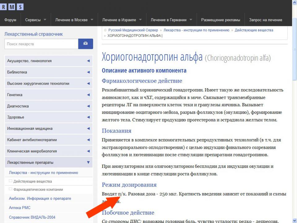Open Размещение рекламы in navigation bar
Viewport: 297px width, 223px height.
click(x=220, y=20)
